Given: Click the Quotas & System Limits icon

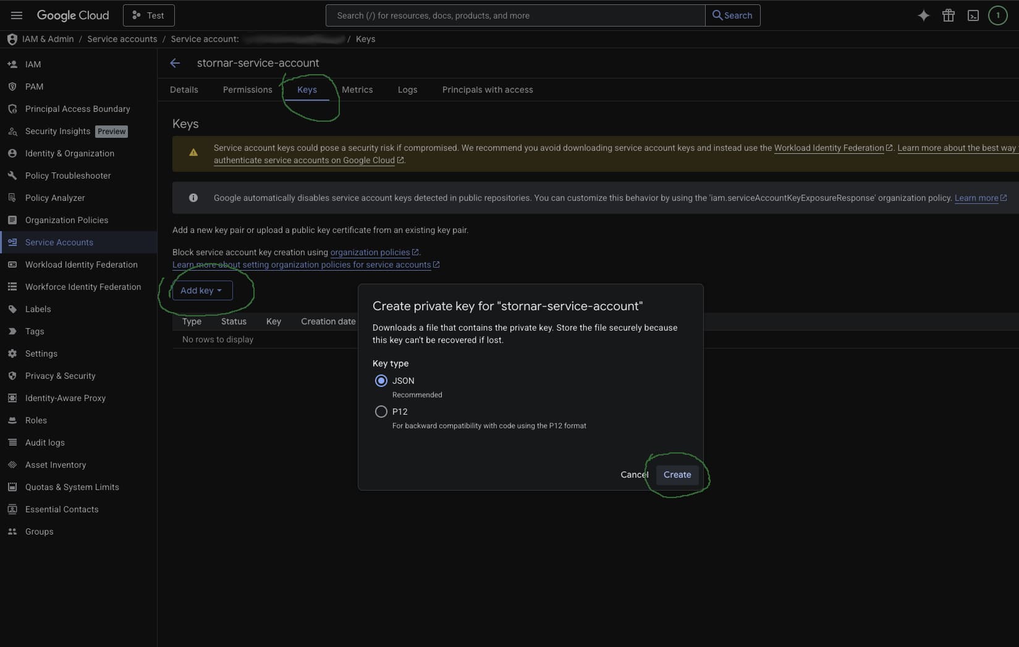Looking at the screenshot, I should point(12,487).
